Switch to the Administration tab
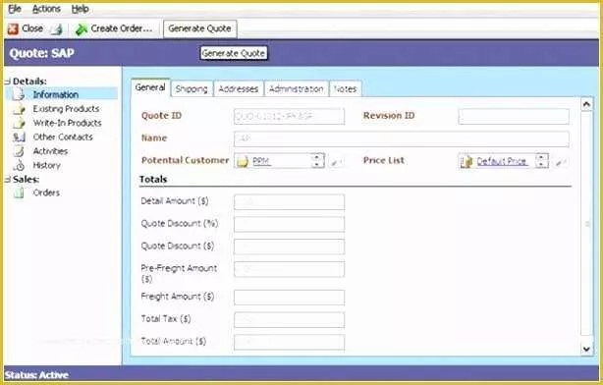The width and height of the screenshot is (603, 385). (297, 88)
